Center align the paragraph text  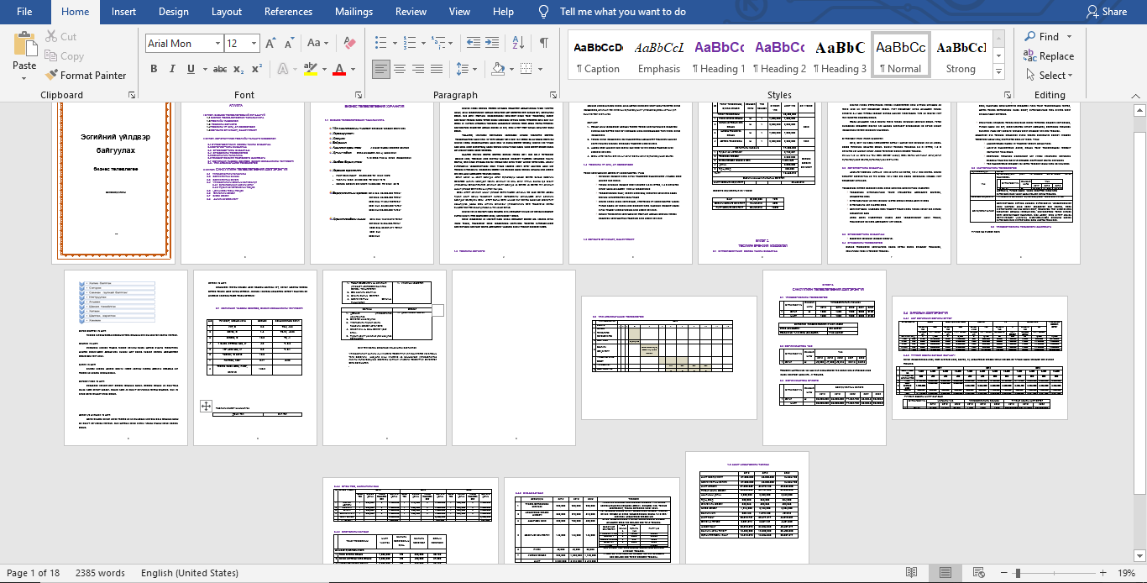400,69
